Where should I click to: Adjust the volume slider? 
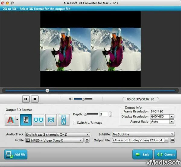[83, 99]
